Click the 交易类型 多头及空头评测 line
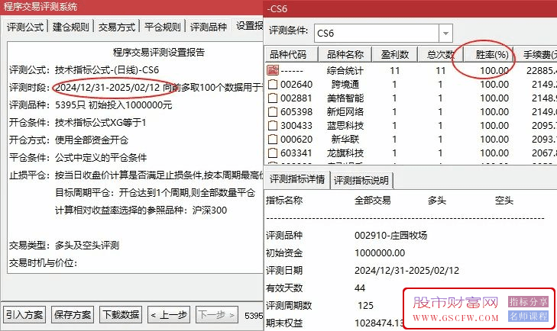This screenshot has width=557, height=331. coord(64,246)
